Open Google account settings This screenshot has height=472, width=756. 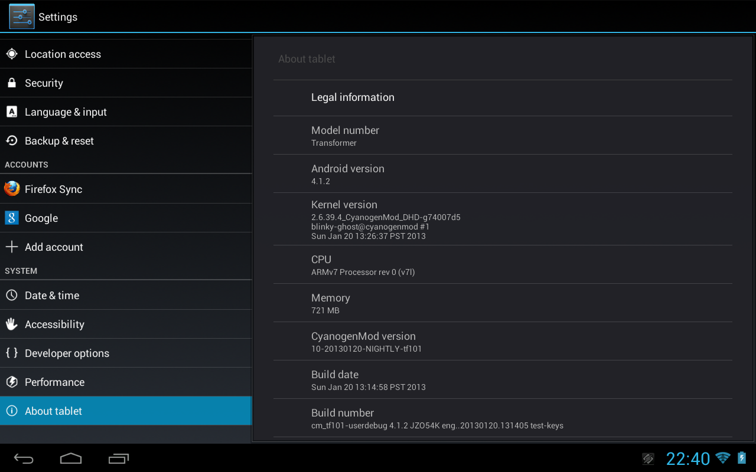click(x=126, y=218)
